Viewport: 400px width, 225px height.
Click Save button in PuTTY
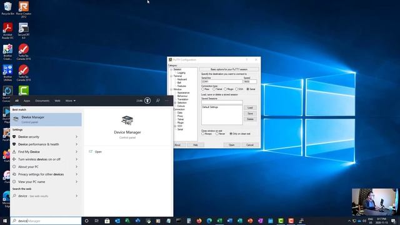(250, 114)
